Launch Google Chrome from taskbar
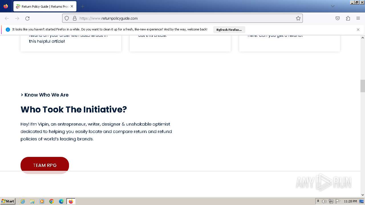 pyautogui.click(x=52, y=201)
